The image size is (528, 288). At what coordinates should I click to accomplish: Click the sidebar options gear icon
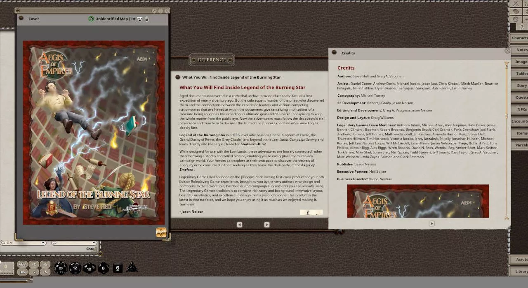point(516,19)
